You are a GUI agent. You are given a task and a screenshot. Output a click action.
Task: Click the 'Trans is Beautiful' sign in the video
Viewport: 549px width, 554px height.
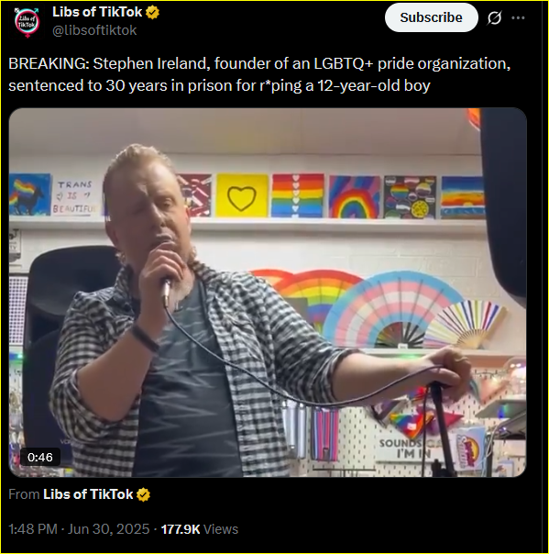click(x=75, y=197)
